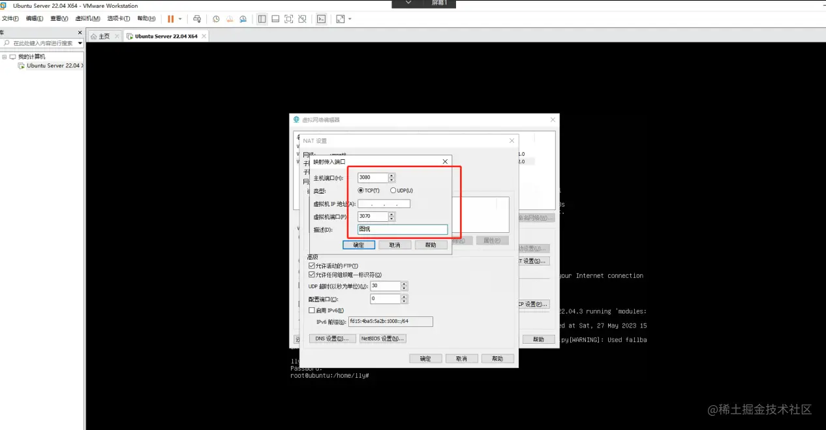The height and width of the screenshot is (430, 826).
Task: Click the 描述(D) text field
Action: 403,230
